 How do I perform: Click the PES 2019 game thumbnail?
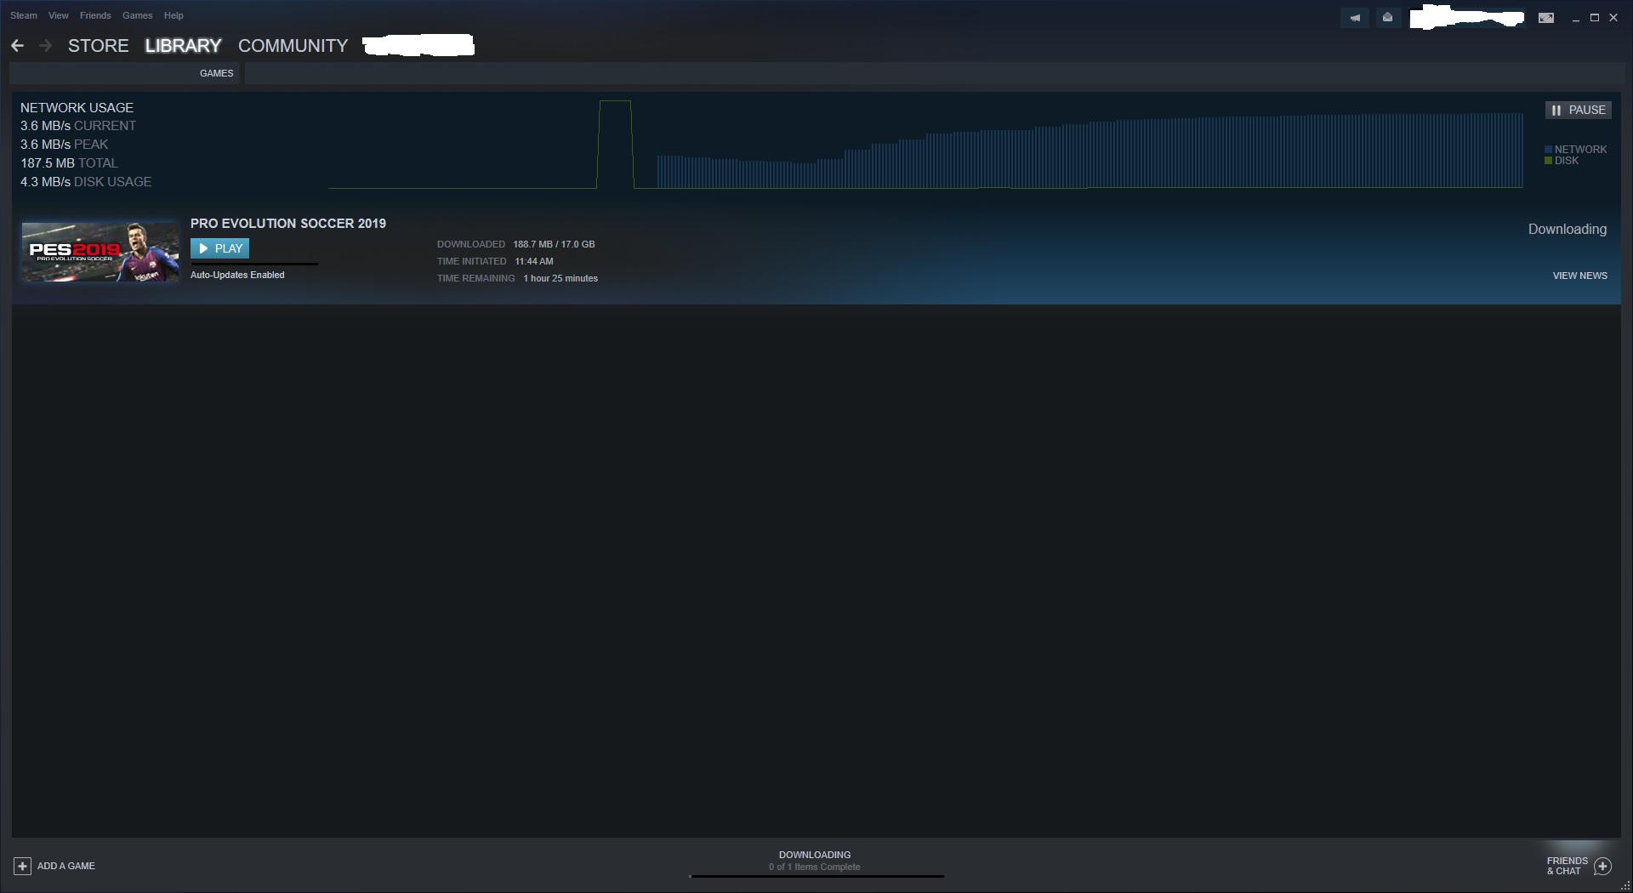pos(100,252)
